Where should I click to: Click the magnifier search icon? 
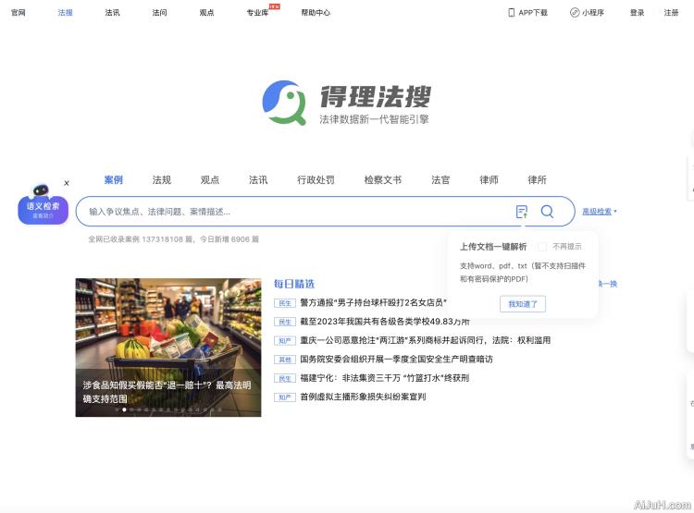click(x=547, y=212)
